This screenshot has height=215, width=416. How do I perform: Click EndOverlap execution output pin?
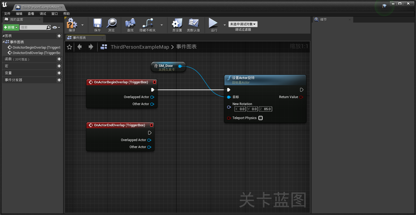click(150, 133)
